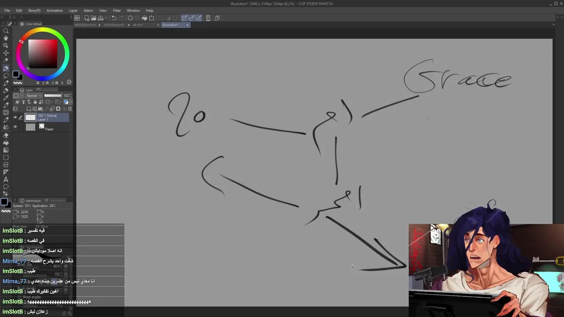The width and height of the screenshot is (564, 317).
Task: Open Clip Studio launcher icon in command bar
Action: tap(77, 18)
